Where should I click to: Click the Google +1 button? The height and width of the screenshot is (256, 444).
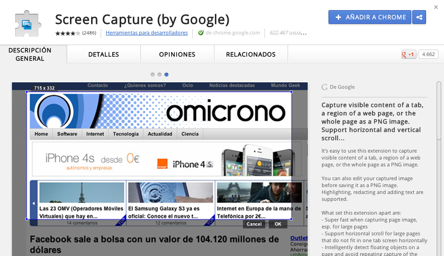pyautogui.click(x=408, y=54)
